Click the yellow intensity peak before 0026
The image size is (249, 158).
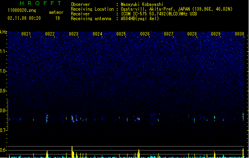pyautogui.click(x=139, y=153)
